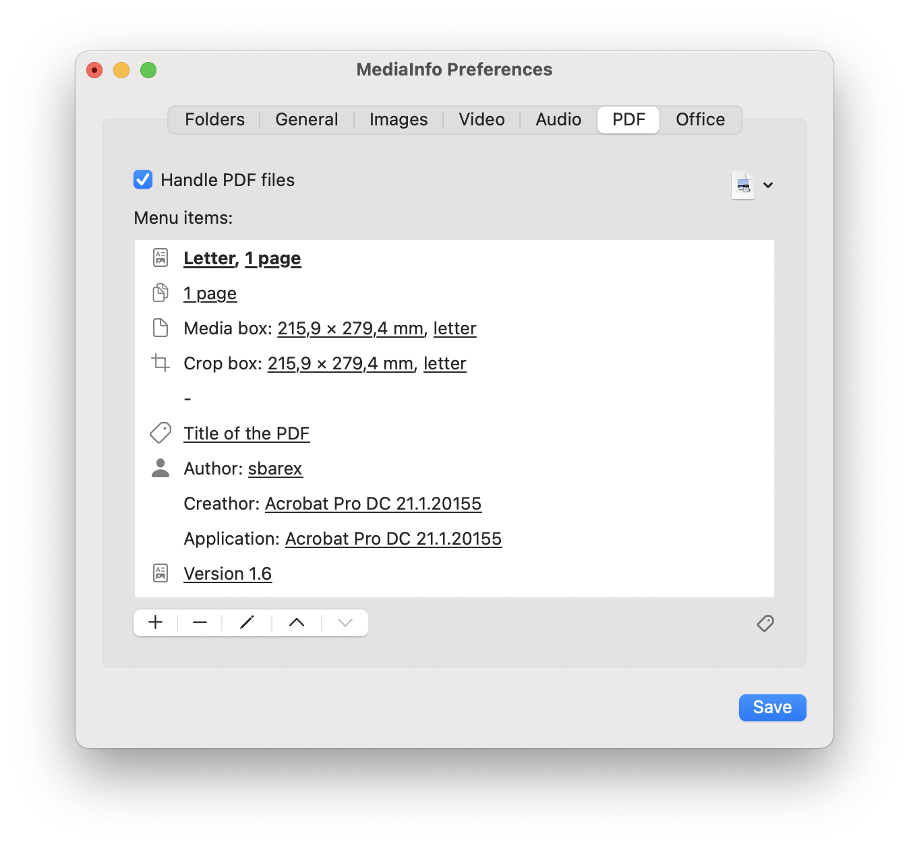The image size is (909, 848).
Task: Minimize the window with yellow button
Action: [x=121, y=70]
